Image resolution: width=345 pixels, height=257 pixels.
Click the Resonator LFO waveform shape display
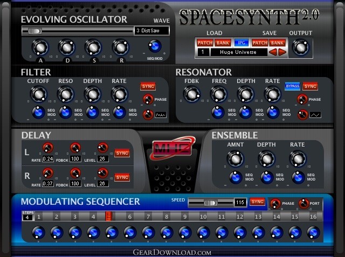click(x=315, y=115)
